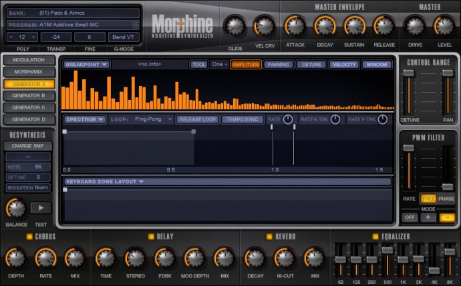Click the Chorus Depth knob
The height and width of the screenshot is (286, 461).
(16, 258)
